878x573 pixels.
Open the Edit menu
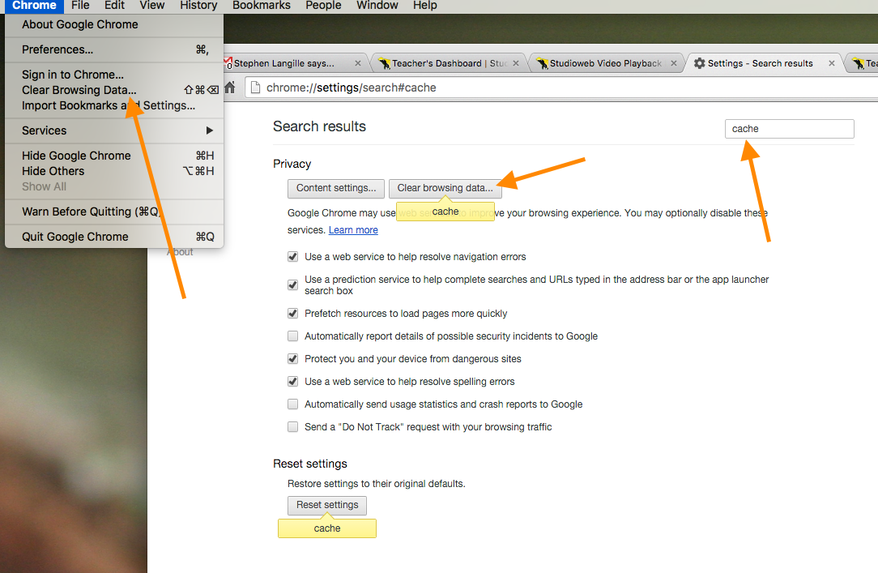(114, 6)
